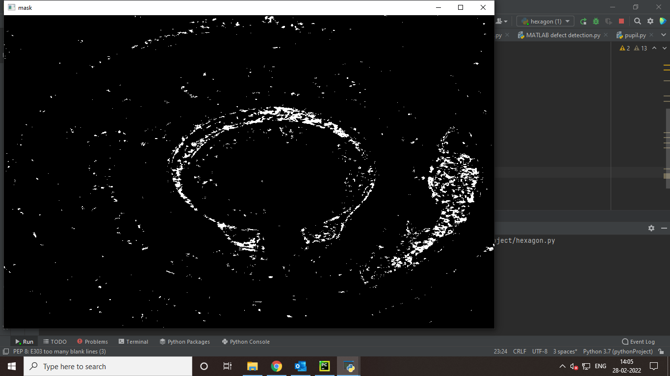The width and height of the screenshot is (670, 376).
Task: Close the pupil.py tab
Action: (x=651, y=35)
